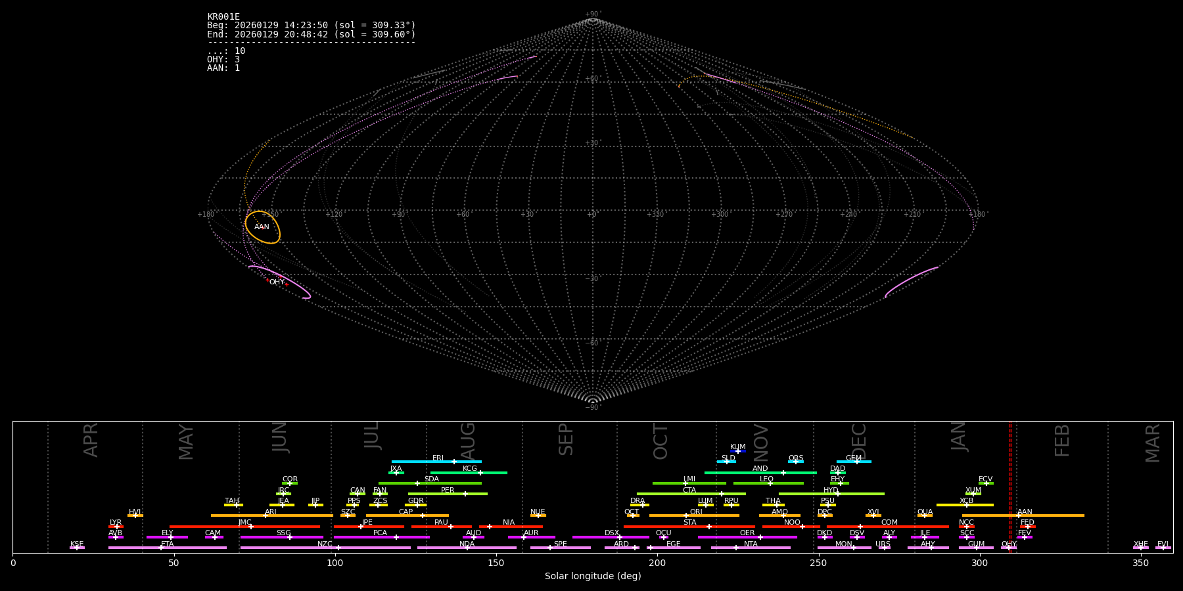Click the KR001E station title text

point(223,17)
